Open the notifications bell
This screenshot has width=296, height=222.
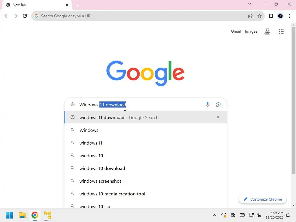tap(288, 215)
